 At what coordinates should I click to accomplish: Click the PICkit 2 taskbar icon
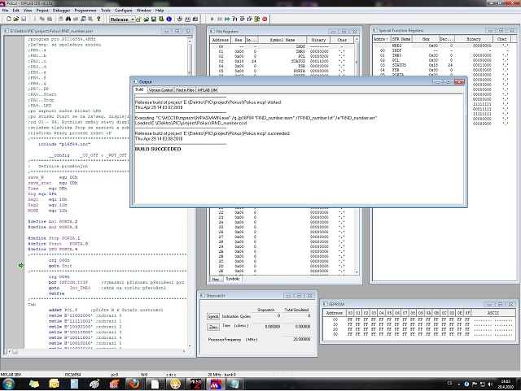point(195,384)
